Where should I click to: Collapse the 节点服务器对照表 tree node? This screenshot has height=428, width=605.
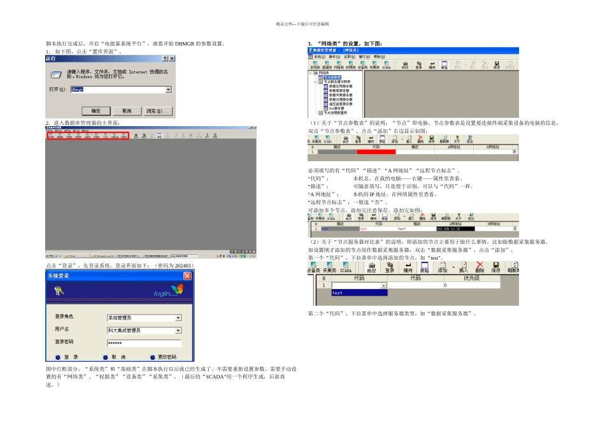pos(315,82)
